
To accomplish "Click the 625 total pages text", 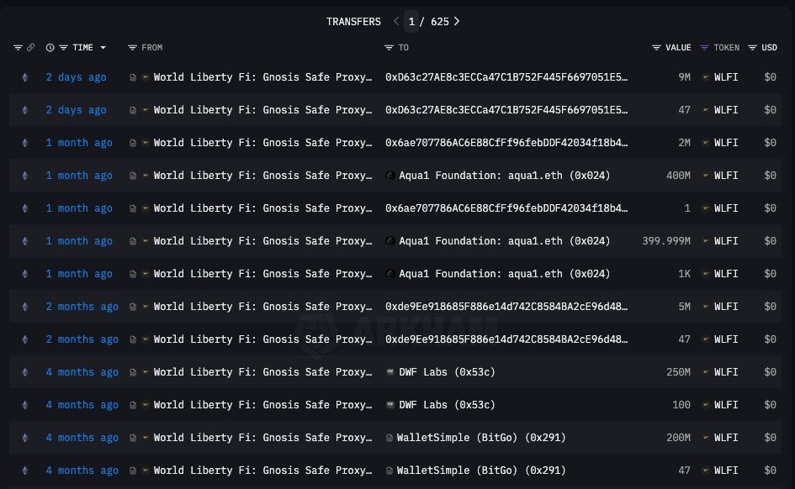I will [440, 21].
